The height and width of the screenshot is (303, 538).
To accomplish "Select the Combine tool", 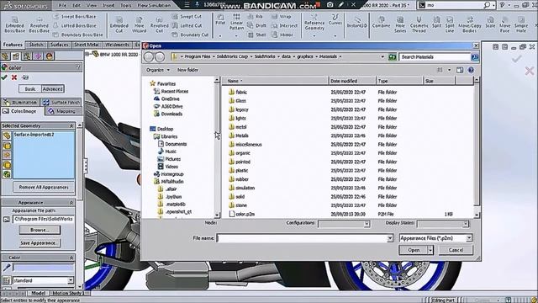I will click(x=381, y=22).
